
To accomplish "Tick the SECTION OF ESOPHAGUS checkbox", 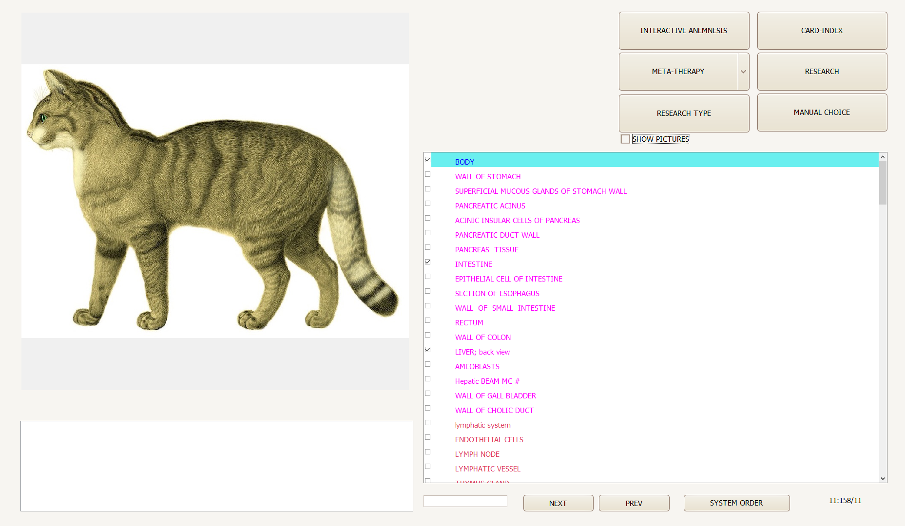I will click(x=427, y=291).
